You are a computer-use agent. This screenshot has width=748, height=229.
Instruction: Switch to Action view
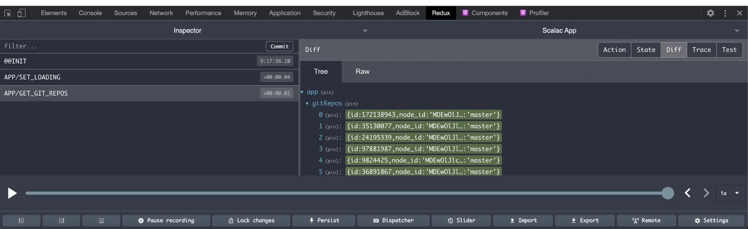[614, 50]
